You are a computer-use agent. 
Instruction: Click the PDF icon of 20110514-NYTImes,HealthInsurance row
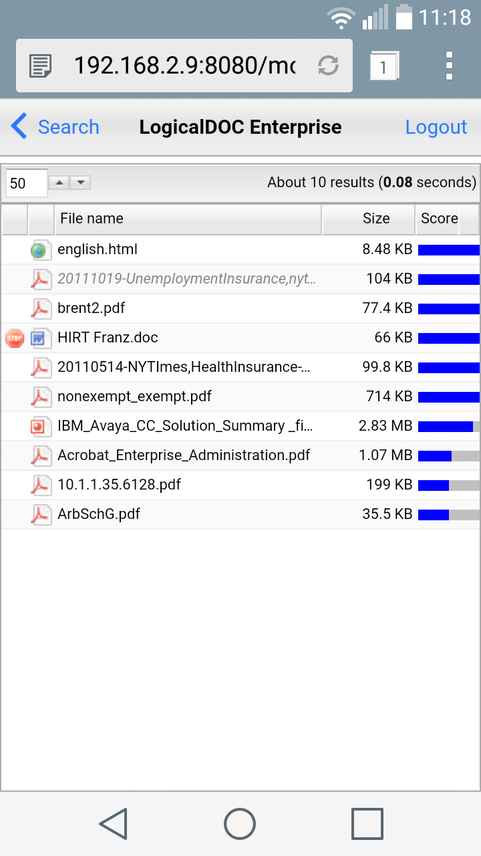41,367
